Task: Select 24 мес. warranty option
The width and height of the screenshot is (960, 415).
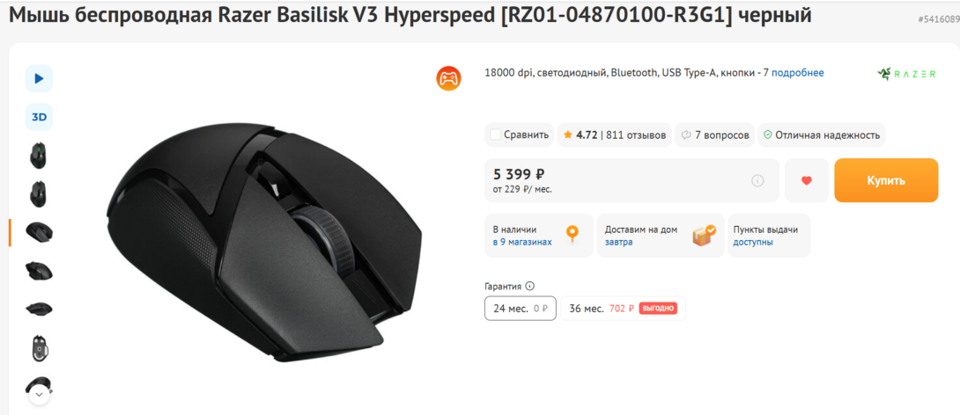Action: [x=520, y=309]
